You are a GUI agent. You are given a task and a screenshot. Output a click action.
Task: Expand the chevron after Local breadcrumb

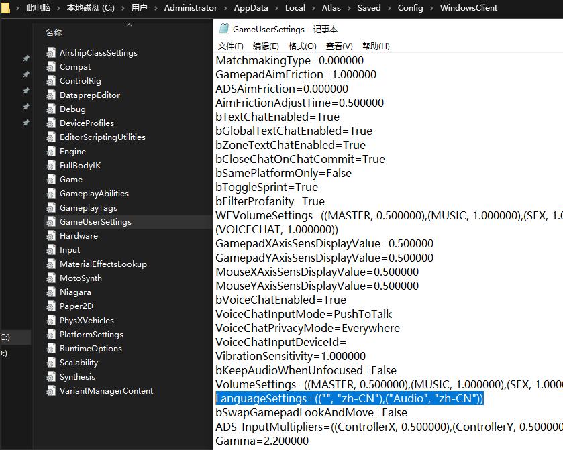pos(313,8)
